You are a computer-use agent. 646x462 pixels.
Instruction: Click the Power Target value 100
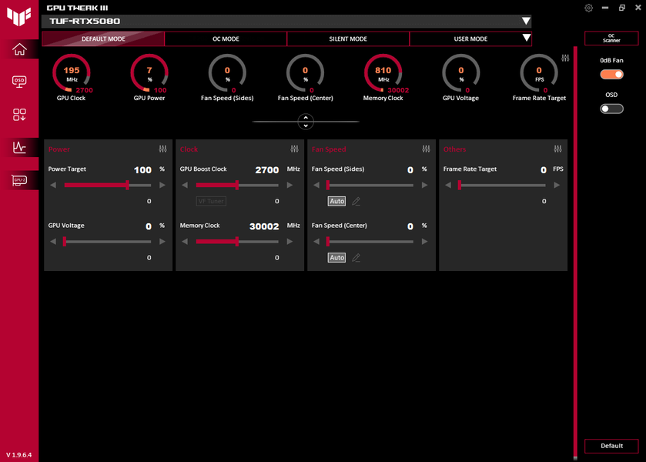(142, 170)
